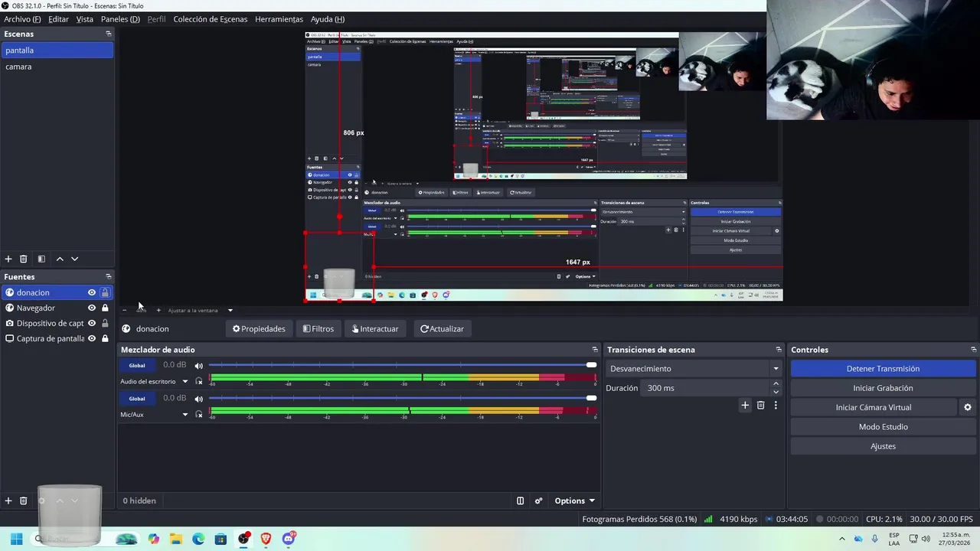
Task: Click Detener Transmisión button
Action: tap(883, 369)
